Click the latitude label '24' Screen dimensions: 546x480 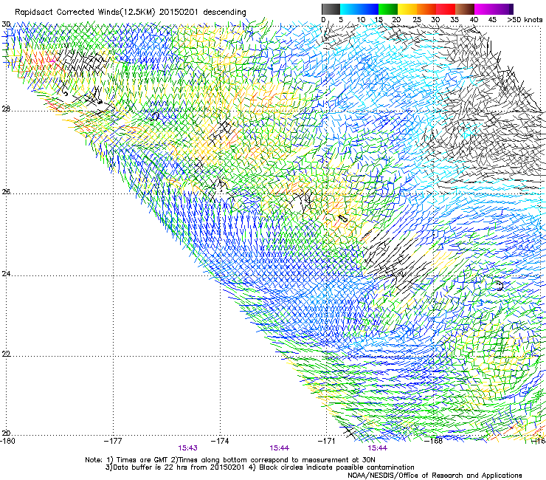[x=6, y=273]
